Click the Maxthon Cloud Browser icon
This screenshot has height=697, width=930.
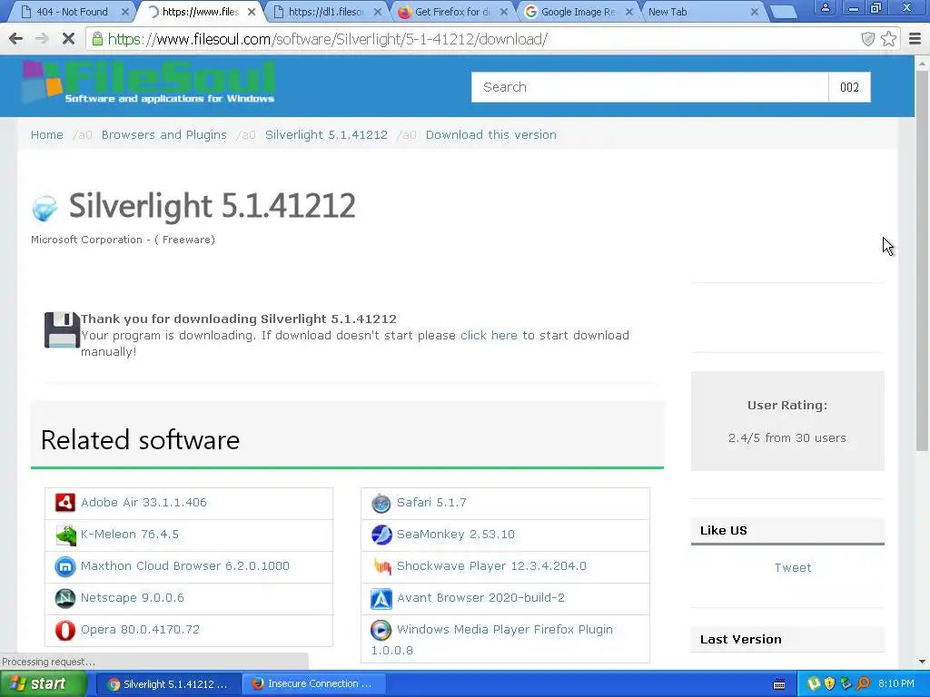point(65,566)
